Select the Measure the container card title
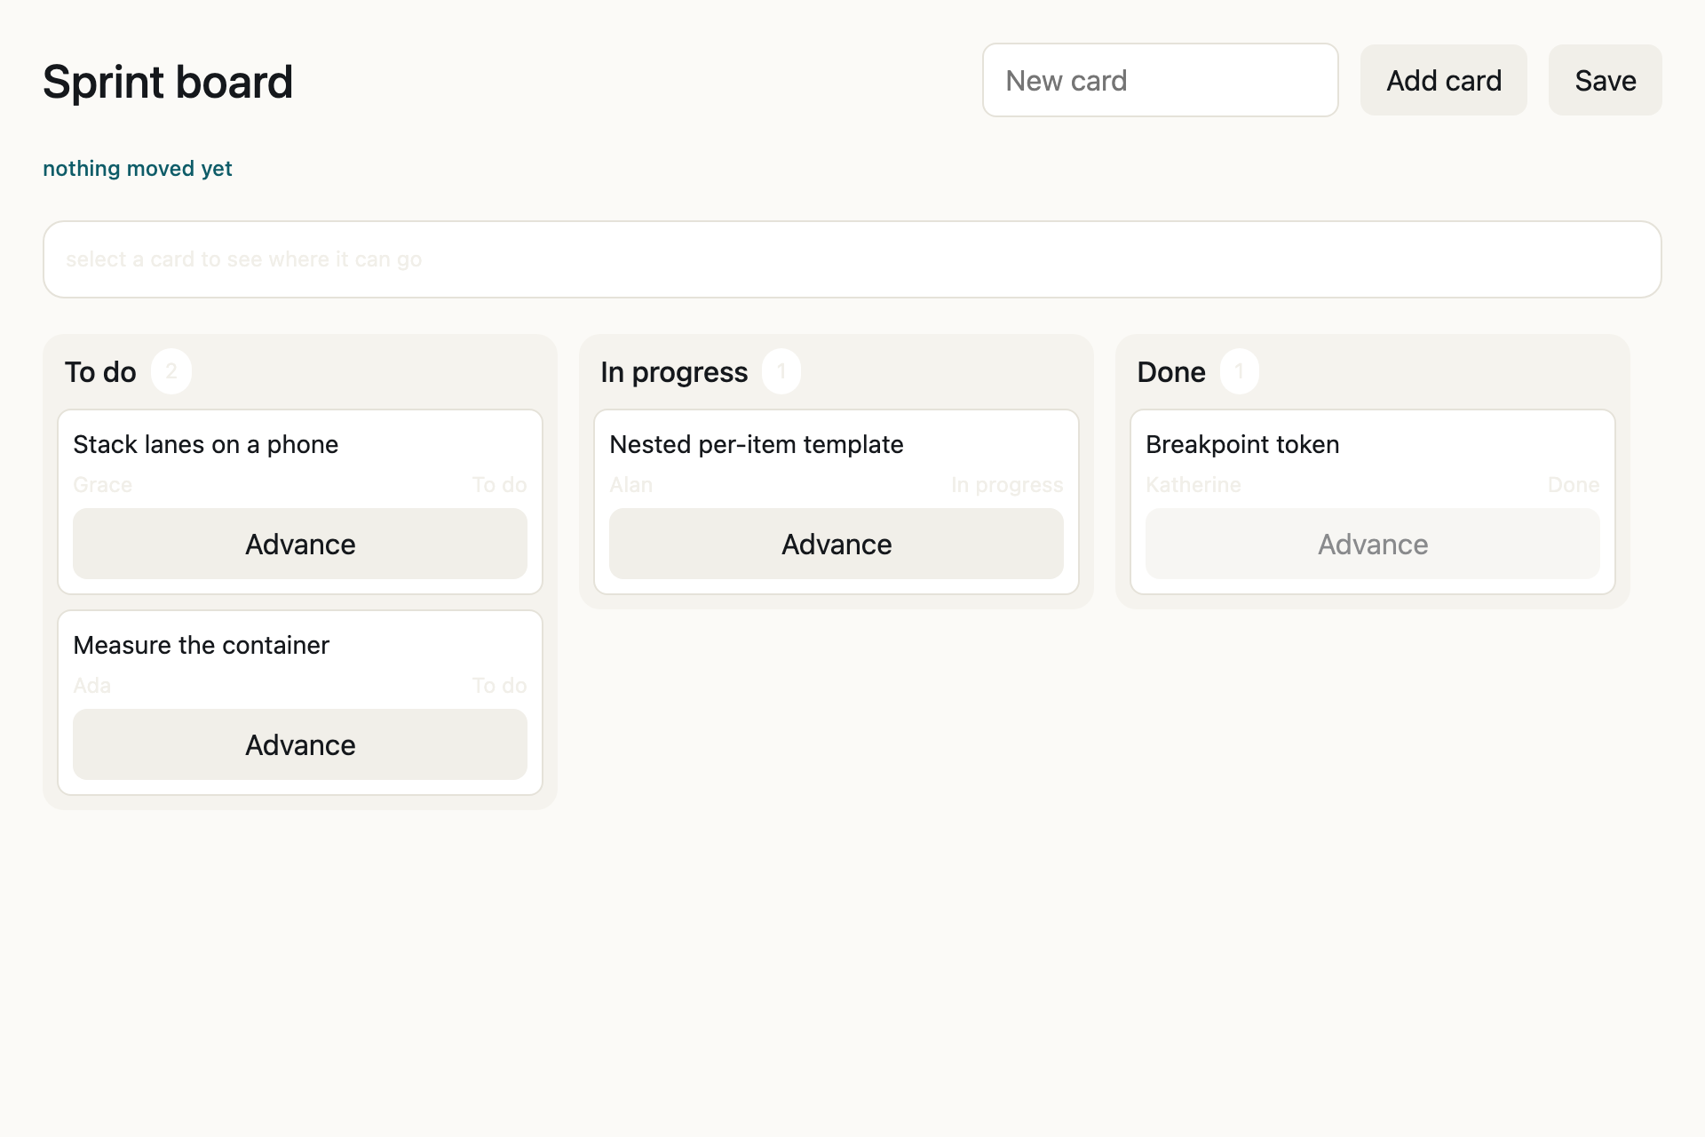This screenshot has height=1137, width=1705. pyautogui.click(x=201, y=645)
